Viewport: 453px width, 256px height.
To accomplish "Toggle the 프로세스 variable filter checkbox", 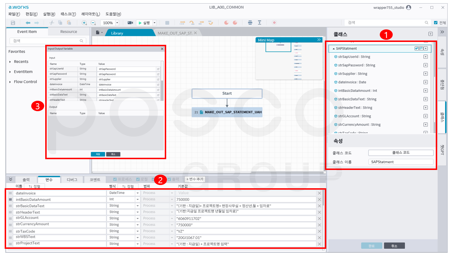I will pos(115,179).
